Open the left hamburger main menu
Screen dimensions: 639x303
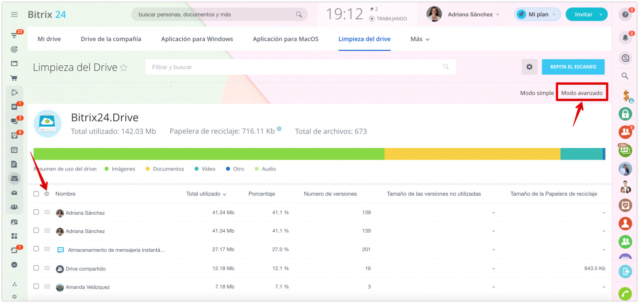pos(14,14)
